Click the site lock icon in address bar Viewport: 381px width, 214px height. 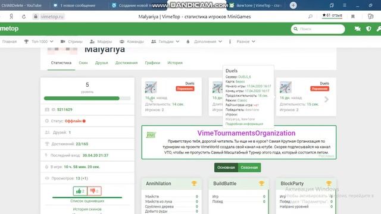[x=36, y=17]
